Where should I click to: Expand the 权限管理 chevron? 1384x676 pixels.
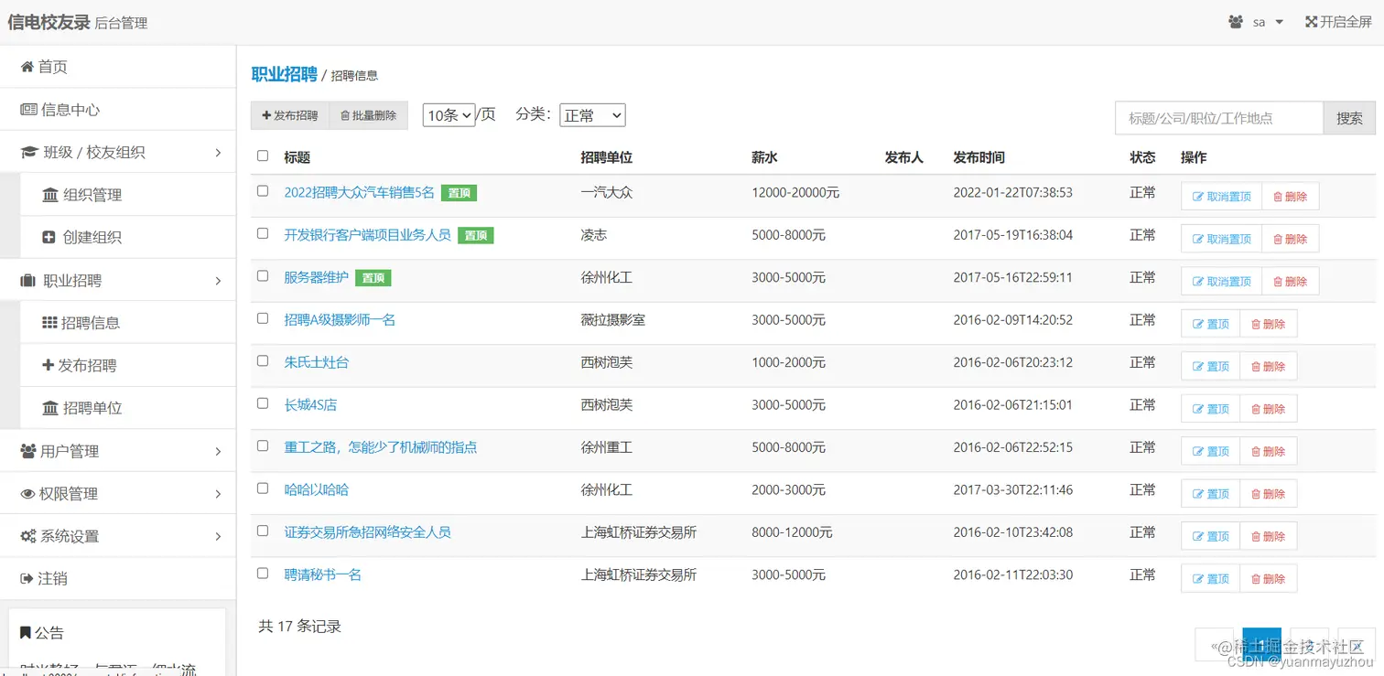point(218,494)
